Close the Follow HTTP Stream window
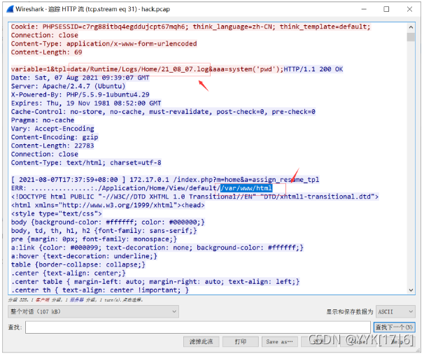 tap(409, 9)
